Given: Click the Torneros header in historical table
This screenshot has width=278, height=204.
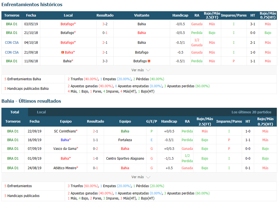Looking at the screenshot, I should point(12,15).
